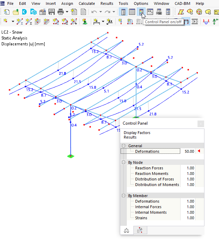This screenshot has height=239, width=219.
Task: Open the current printout report icon
Action: coord(83,12)
